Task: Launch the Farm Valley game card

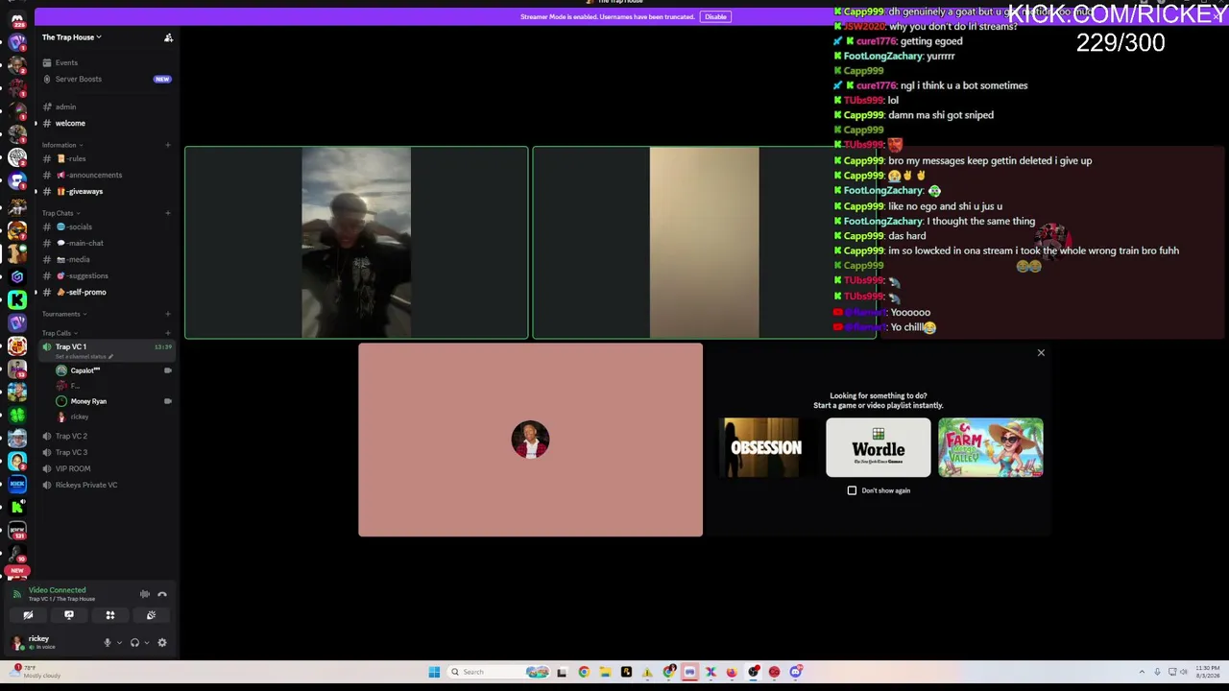Action: (991, 447)
